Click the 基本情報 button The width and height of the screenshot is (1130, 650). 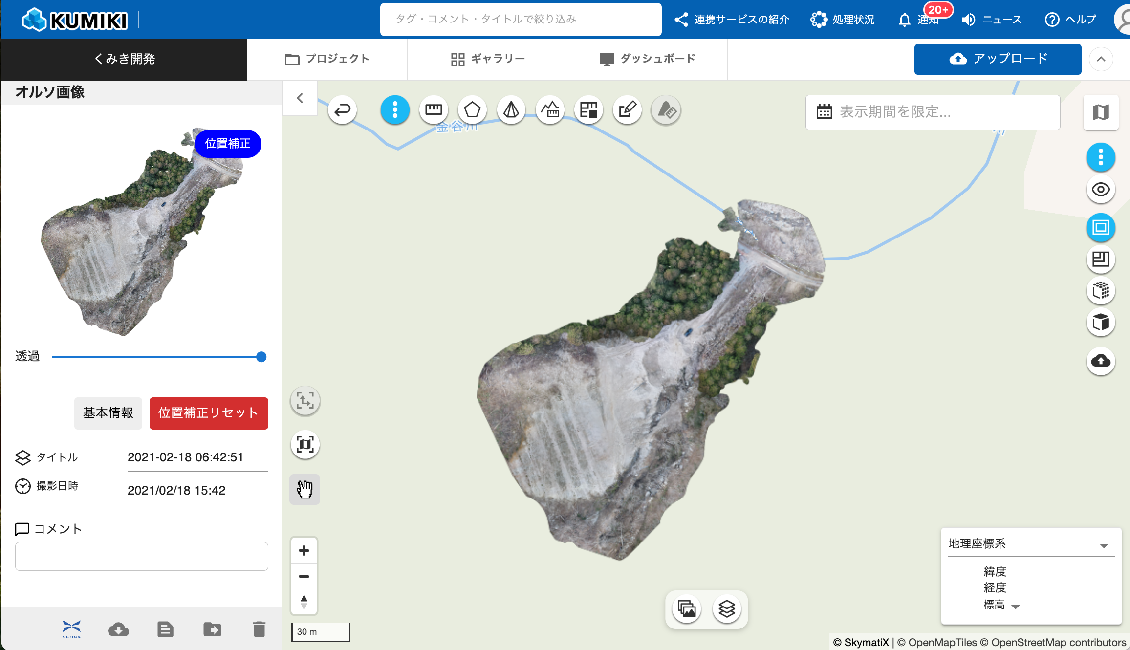pyautogui.click(x=108, y=413)
